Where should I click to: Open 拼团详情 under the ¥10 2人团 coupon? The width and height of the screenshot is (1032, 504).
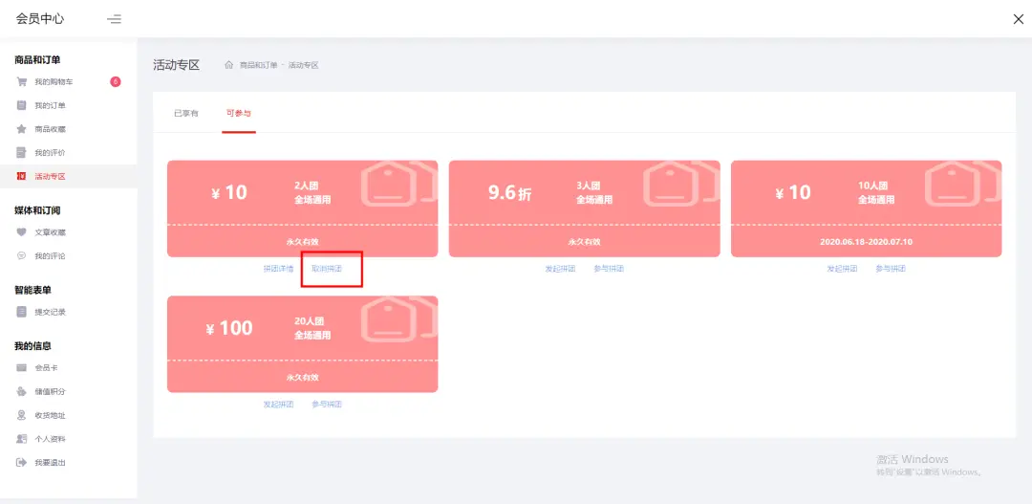(x=278, y=269)
